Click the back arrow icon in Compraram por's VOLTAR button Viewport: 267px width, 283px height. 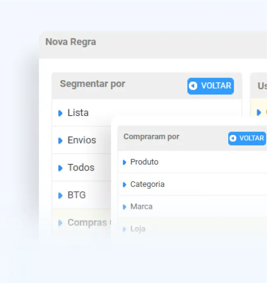pos(233,138)
